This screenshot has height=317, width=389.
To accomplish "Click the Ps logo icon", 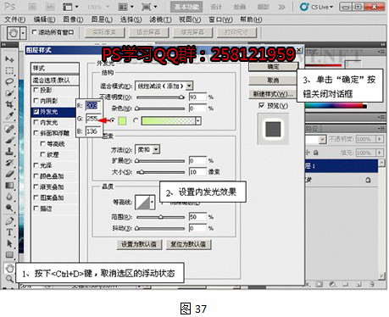I will tap(10, 6).
